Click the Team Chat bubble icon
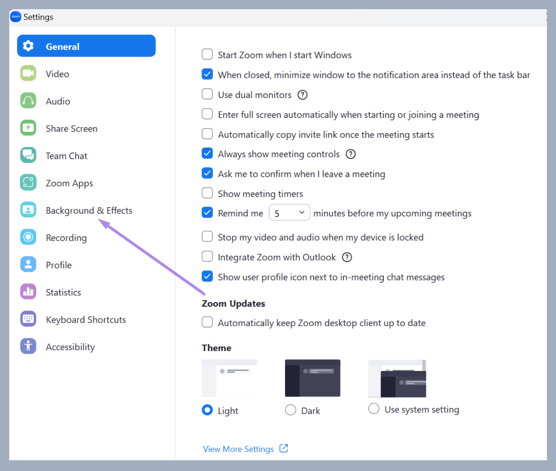Viewport: 556px width, 471px height. pos(28,155)
